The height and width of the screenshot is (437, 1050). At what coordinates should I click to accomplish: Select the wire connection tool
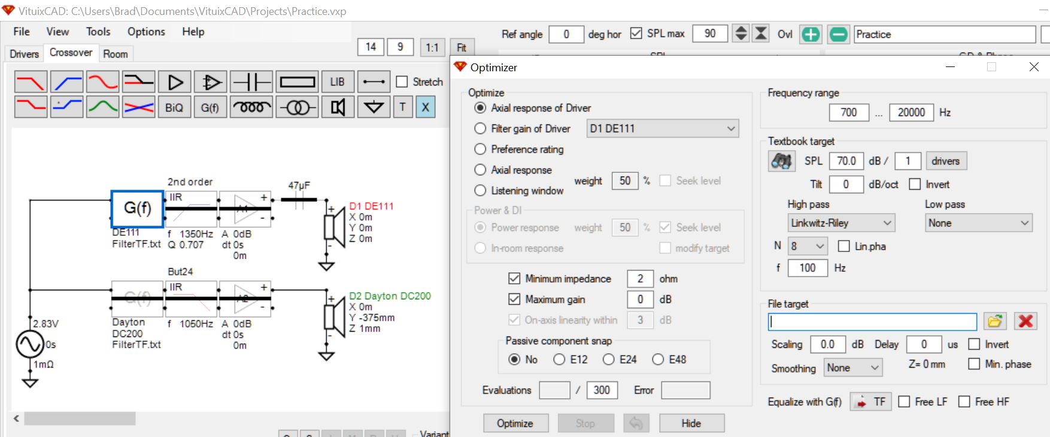(374, 82)
